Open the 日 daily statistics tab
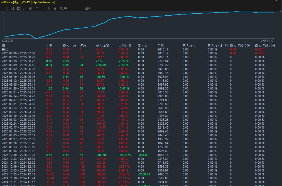Viewport: 282px width, 186px height. click(x=13, y=8)
